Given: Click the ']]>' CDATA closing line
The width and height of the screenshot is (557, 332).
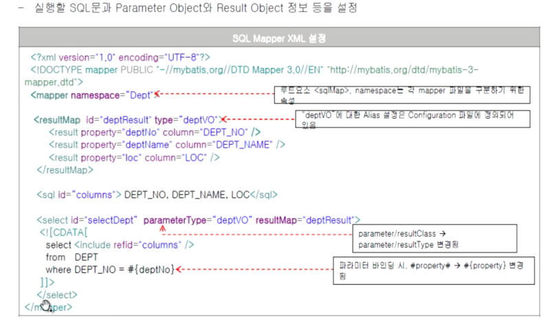Looking at the screenshot, I should click(47, 283).
